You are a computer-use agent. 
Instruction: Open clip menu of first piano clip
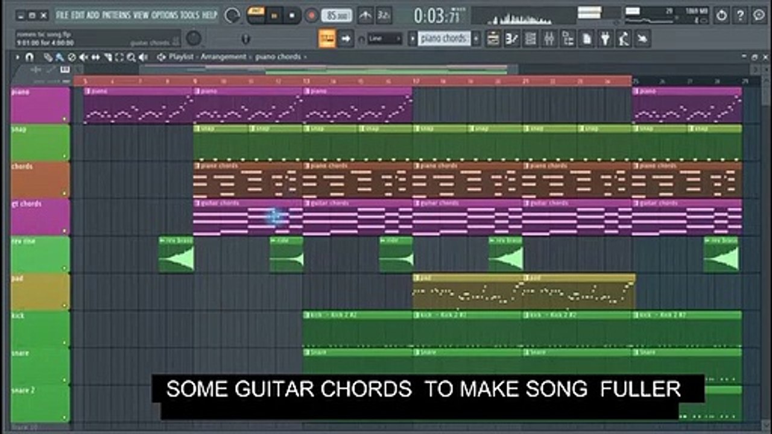(87, 91)
